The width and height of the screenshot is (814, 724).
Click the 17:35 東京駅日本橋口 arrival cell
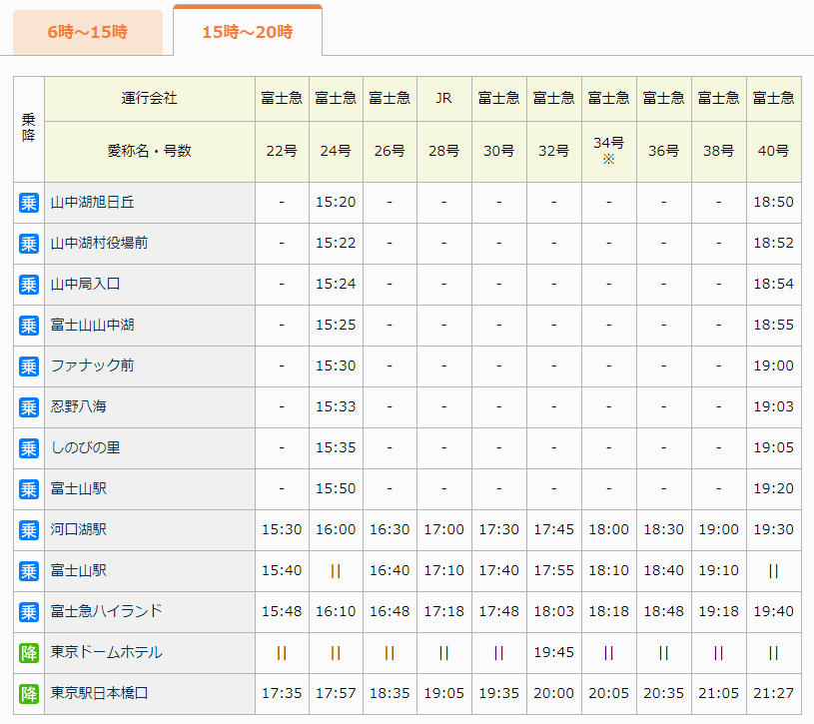tap(282, 694)
